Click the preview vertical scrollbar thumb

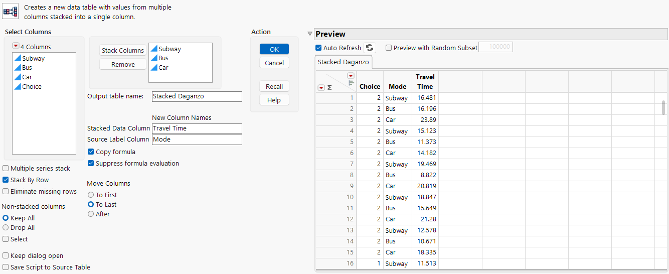coord(663,107)
